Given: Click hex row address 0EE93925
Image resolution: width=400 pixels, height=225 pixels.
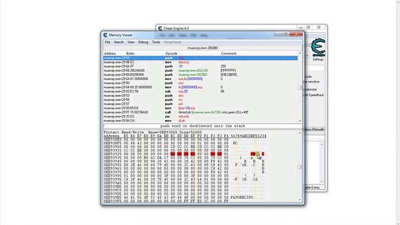Looking at the screenshot, I should (x=112, y=154).
